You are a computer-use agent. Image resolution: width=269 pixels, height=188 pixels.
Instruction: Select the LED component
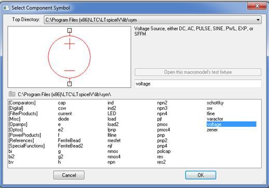click(x=112, y=114)
